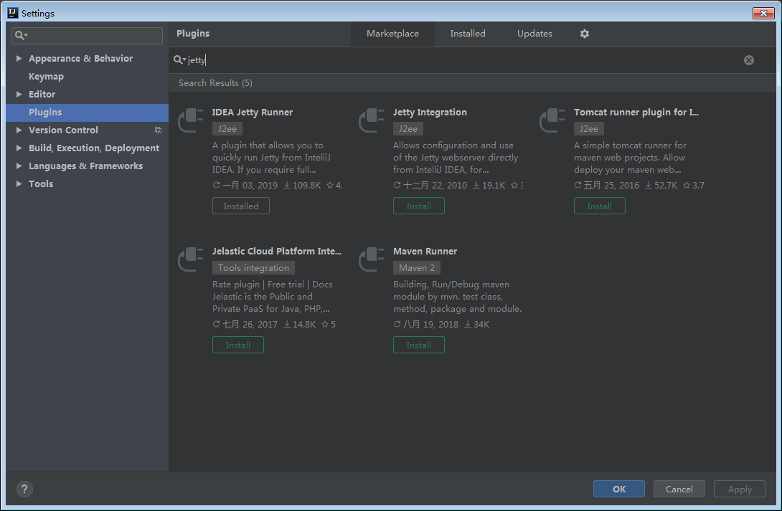Screen dimensions: 782x511
Task: Click the sidebar search magnifier icon
Action: pos(17,35)
